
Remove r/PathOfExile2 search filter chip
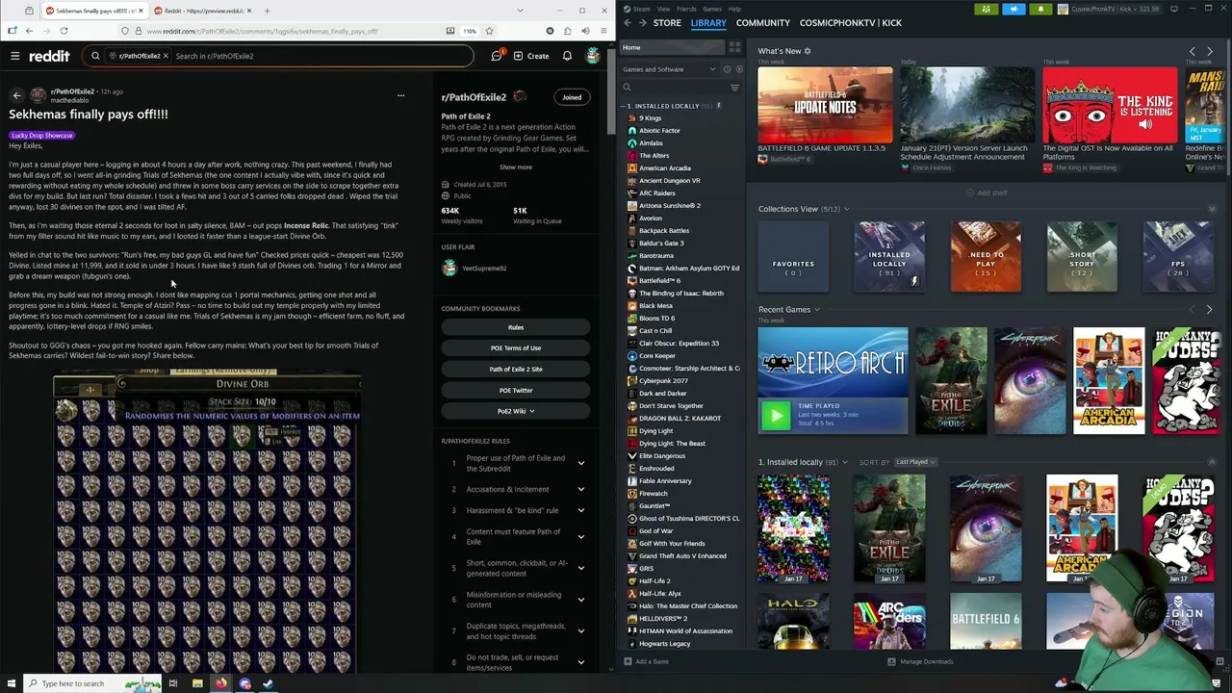(x=166, y=56)
